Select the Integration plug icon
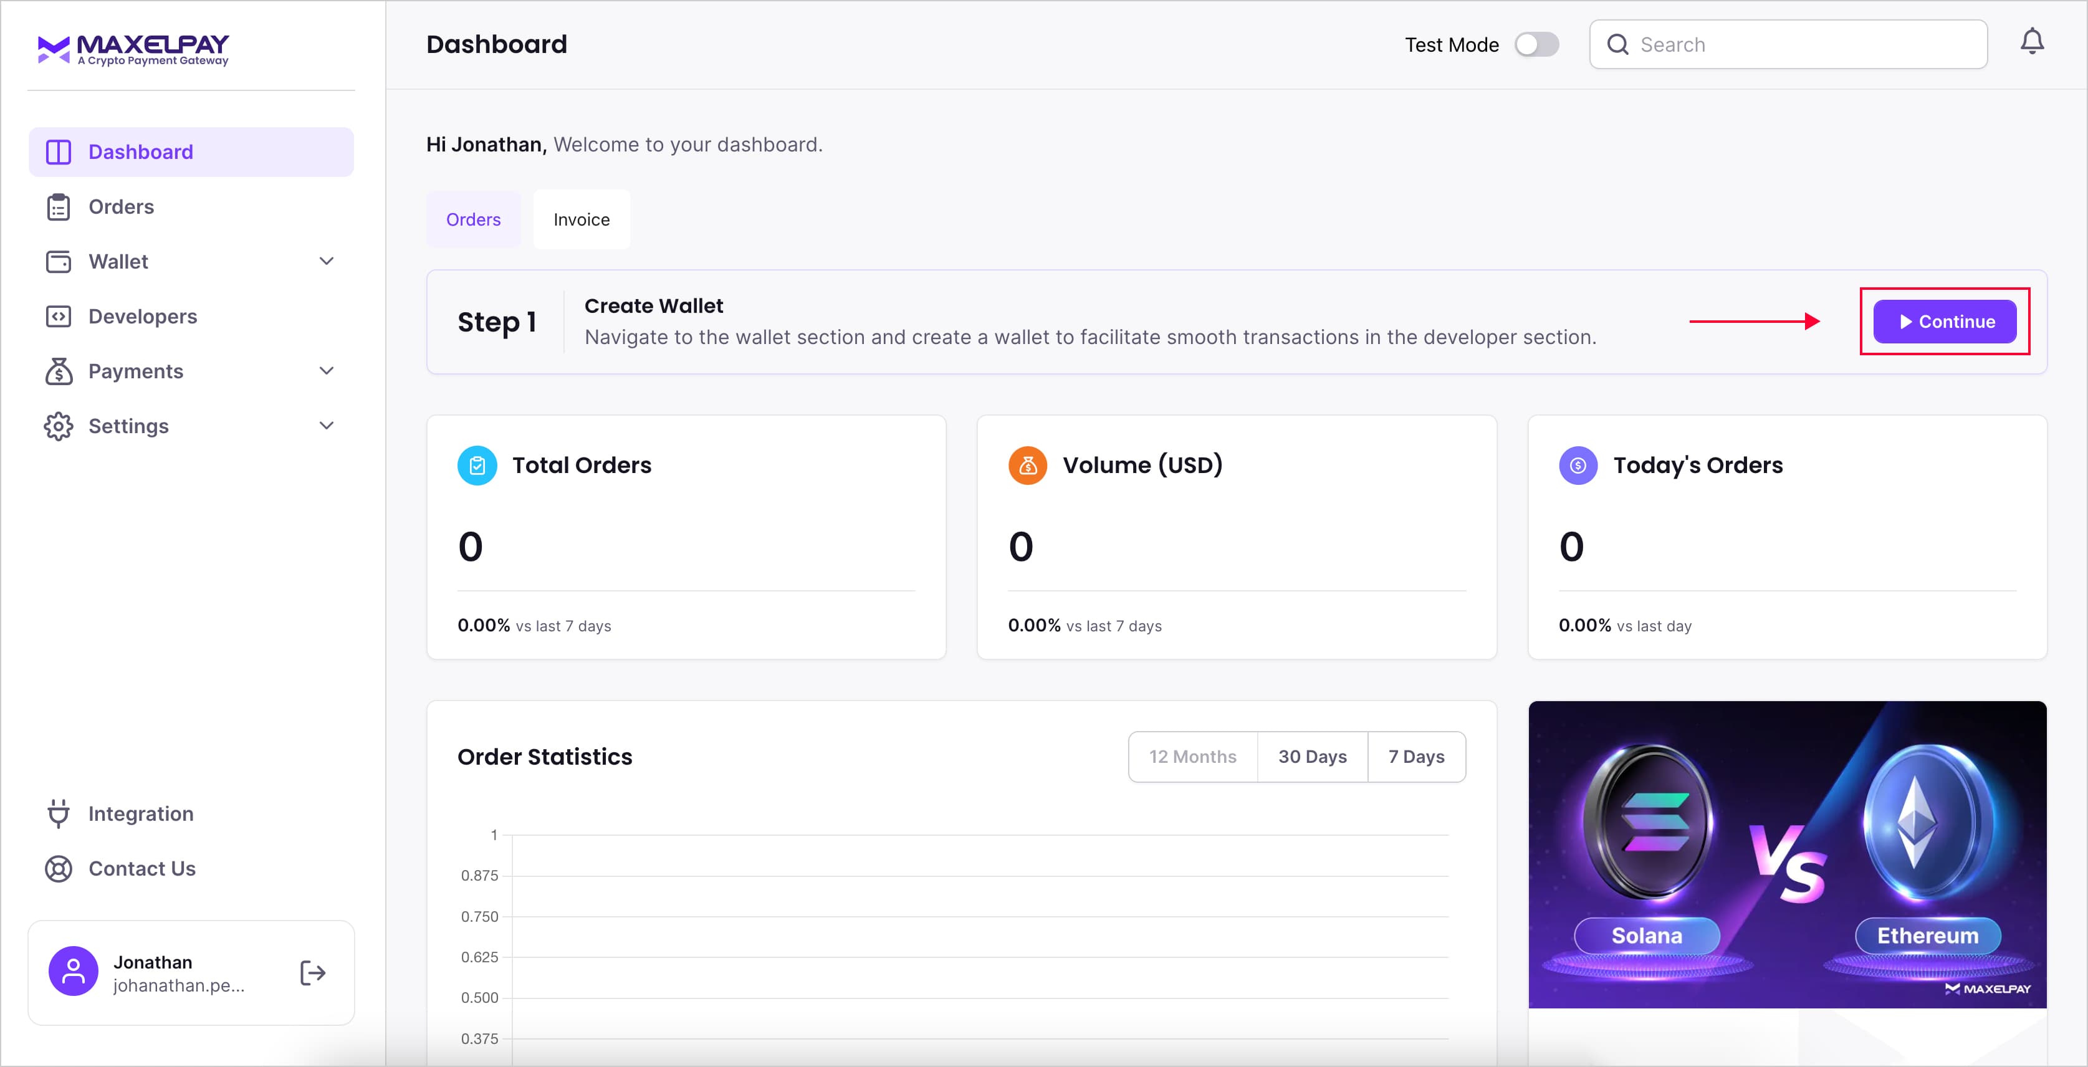 [59, 813]
